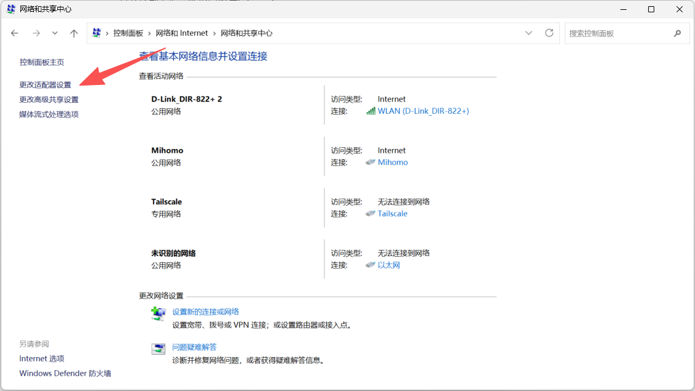This screenshot has height=391, width=695.
Task: Open the 以太网 connection link
Action: 389,265
